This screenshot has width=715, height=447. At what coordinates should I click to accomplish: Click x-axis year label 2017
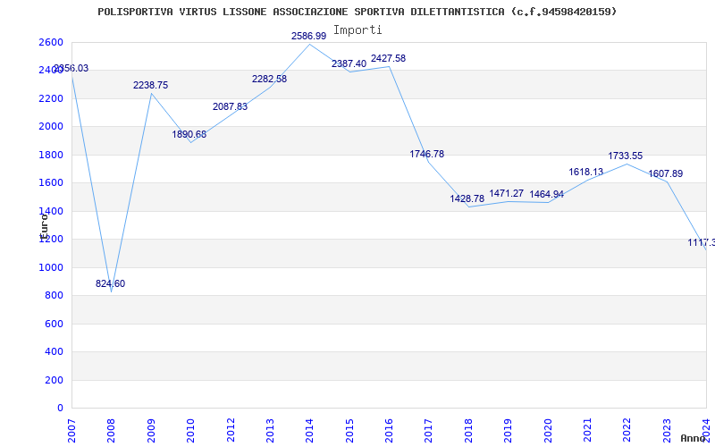(429, 430)
